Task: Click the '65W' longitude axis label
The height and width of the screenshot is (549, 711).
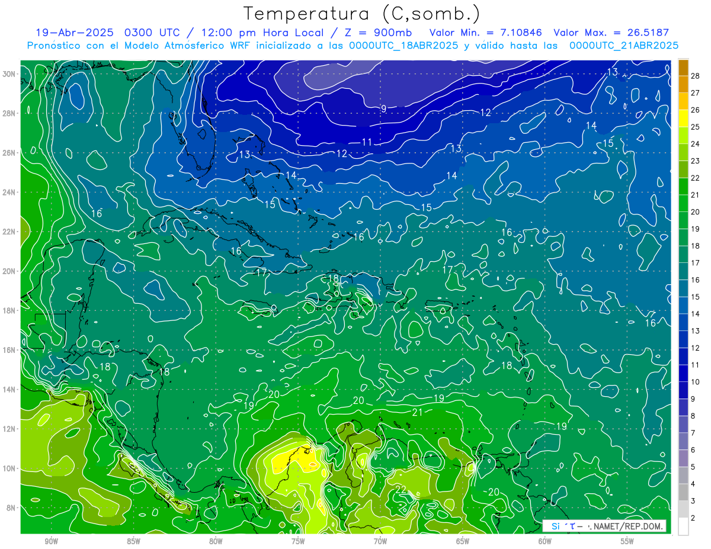Action: 463,541
